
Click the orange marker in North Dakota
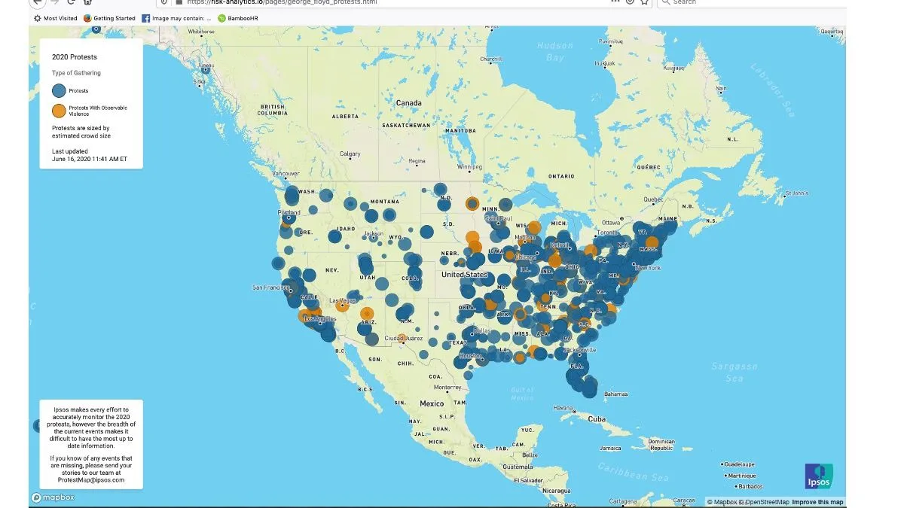[472, 203]
